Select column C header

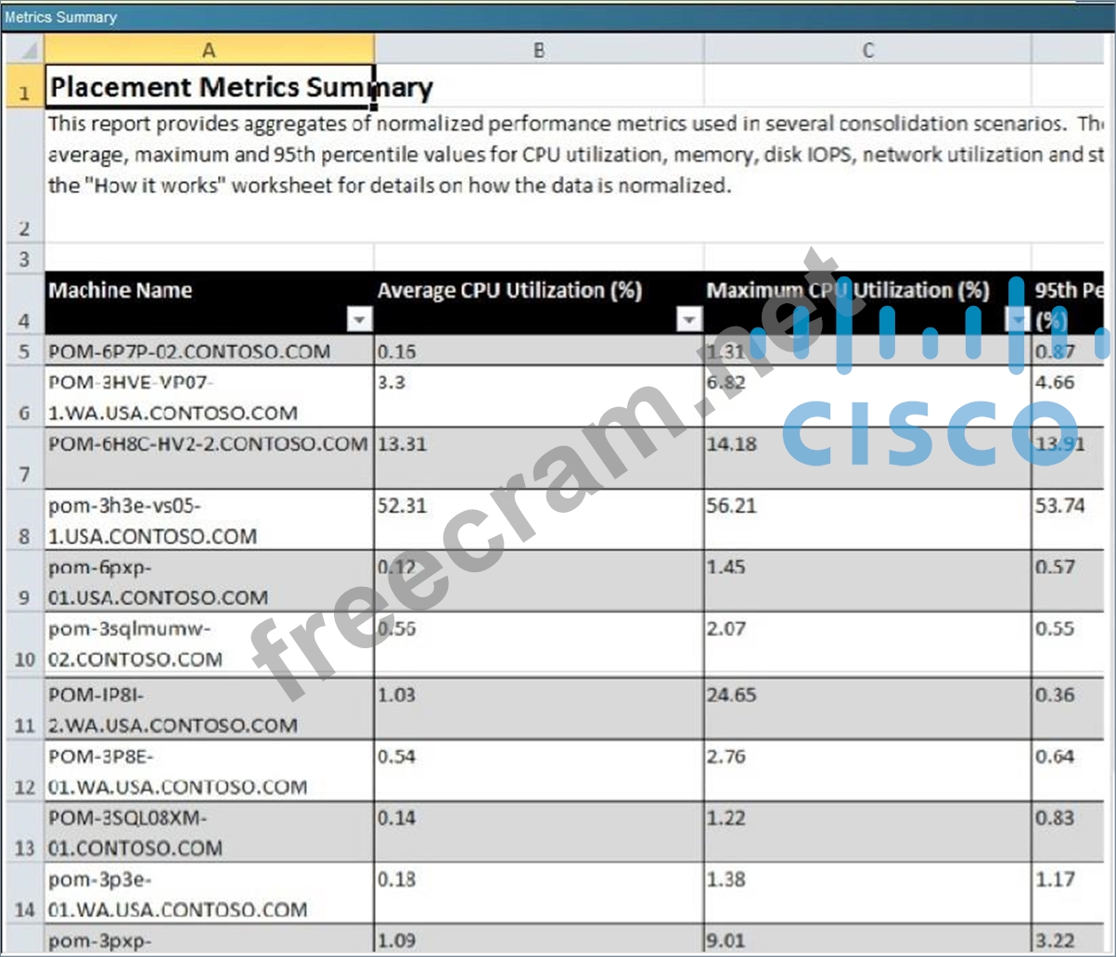coord(867,50)
